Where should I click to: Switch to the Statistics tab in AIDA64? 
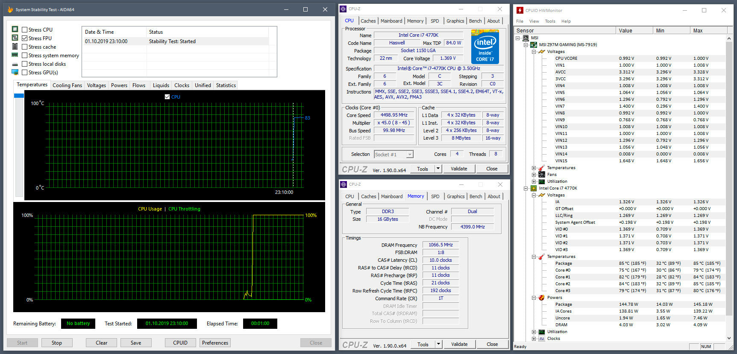(x=226, y=85)
